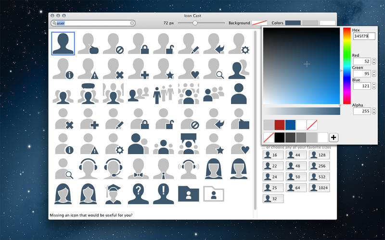This screenshot has width=385, height=240.
Task: Select round-head user with magnifier badge
Action: pos(64,169)
